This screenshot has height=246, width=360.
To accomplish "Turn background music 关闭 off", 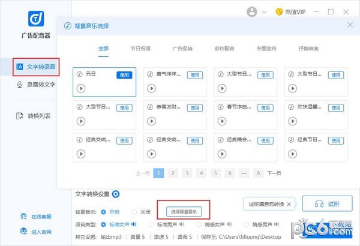I will 141,212.
